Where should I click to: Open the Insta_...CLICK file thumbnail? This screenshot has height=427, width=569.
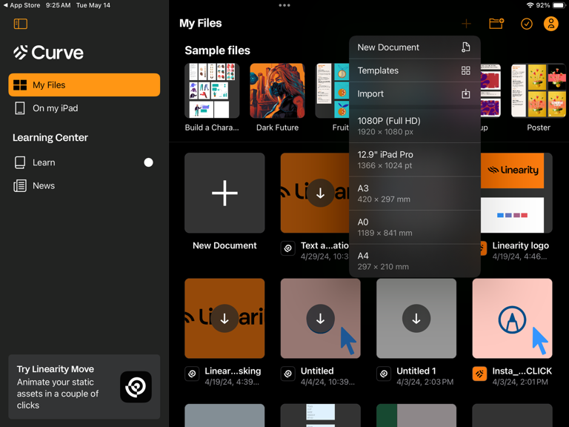click(x=512, y=319)
